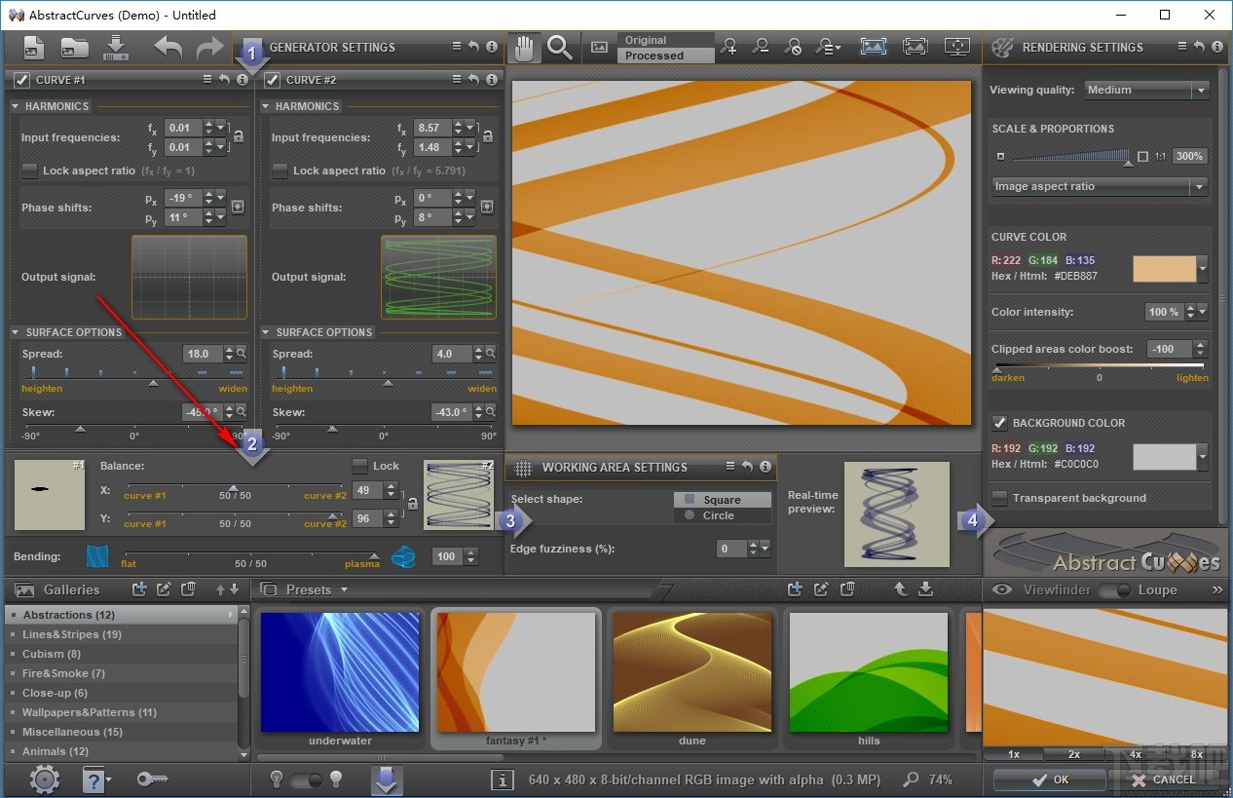Select the hand pan tool
Image resolution: width=1233 pixels, height=798 pixels.
525,47
